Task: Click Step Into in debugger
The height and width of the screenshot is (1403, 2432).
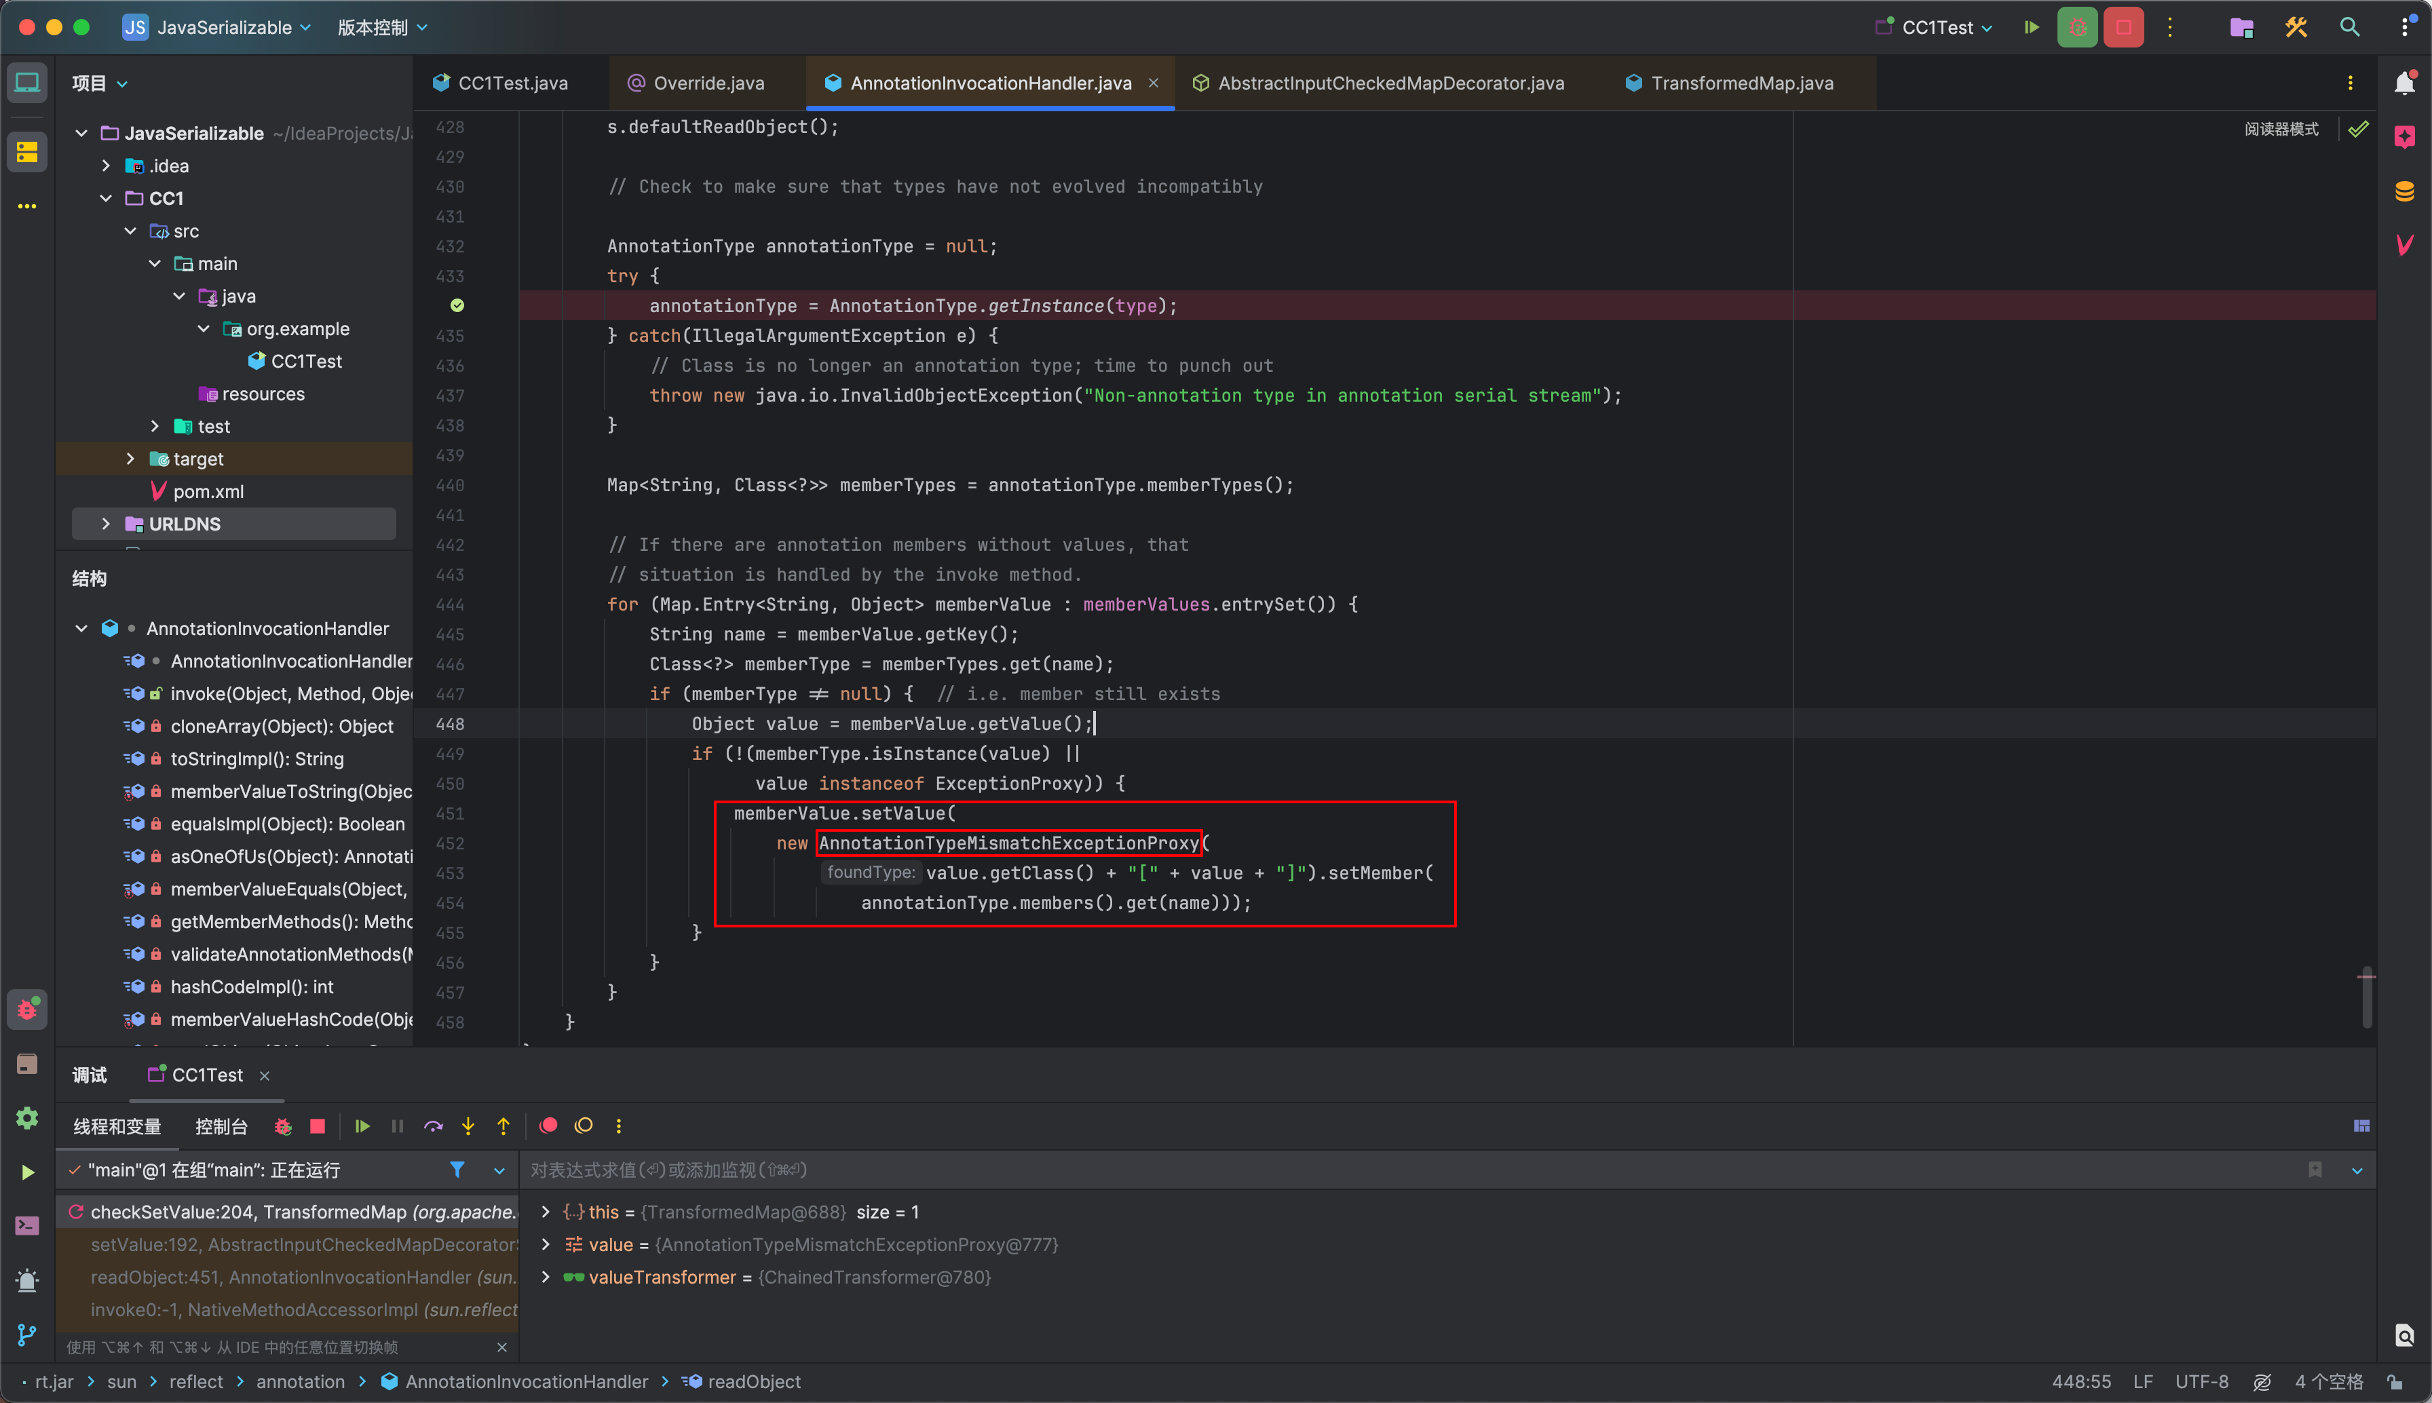Action: pos(468,1126)
